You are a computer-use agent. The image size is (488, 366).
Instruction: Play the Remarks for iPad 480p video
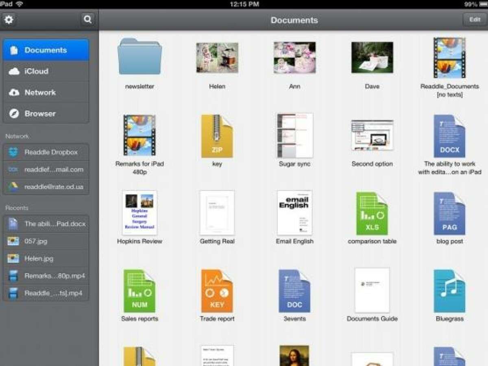pyautogui.click(x=139, y=136)
